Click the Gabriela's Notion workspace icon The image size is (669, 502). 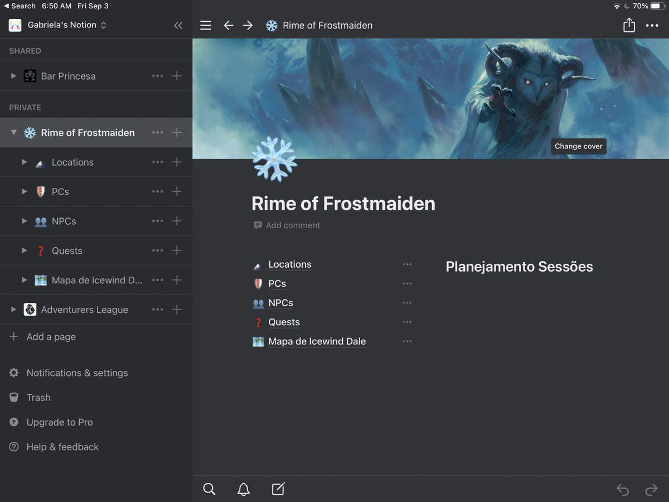click(15, 25)
